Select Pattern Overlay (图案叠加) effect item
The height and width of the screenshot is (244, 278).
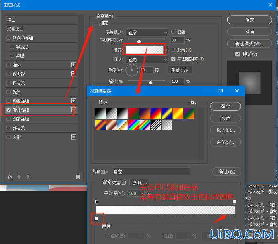(41, 119)
